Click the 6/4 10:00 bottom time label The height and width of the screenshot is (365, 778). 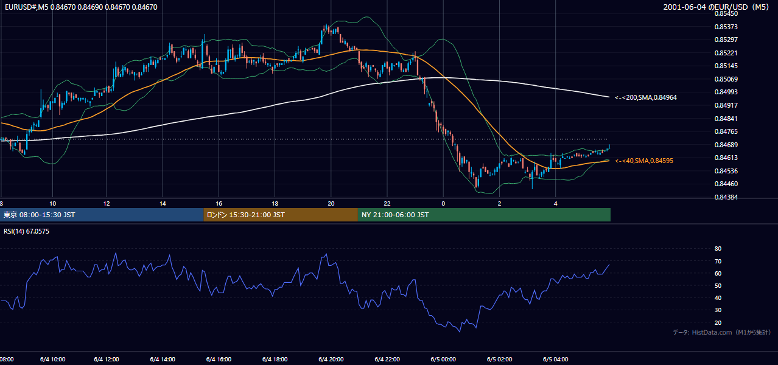click(53, 360)
